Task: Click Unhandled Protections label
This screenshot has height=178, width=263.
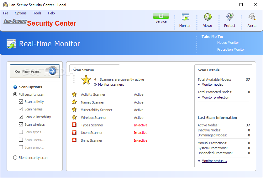Action: pos(215,153)
